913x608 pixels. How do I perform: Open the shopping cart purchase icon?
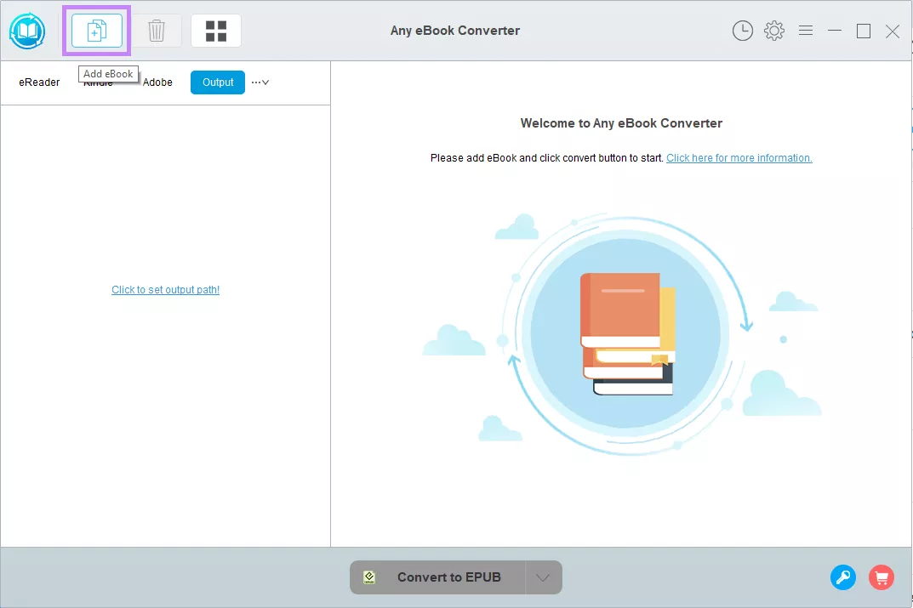(882, 577)
